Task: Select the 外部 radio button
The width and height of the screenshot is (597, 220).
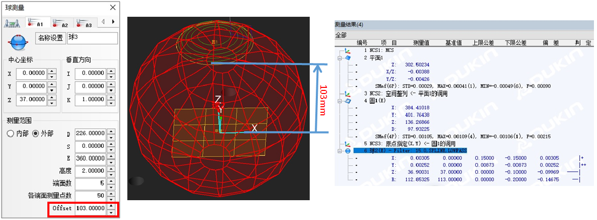Action: (x=35, y=134)
